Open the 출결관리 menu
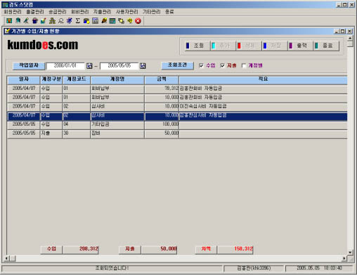357x276 pixels. [35, 12]
